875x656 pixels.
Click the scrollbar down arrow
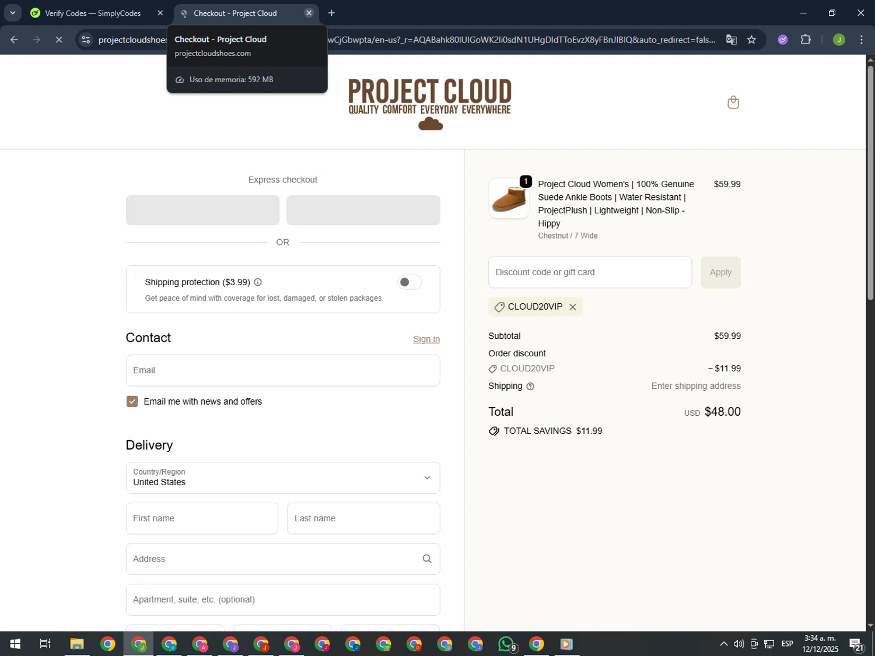(x=870, y=626)
